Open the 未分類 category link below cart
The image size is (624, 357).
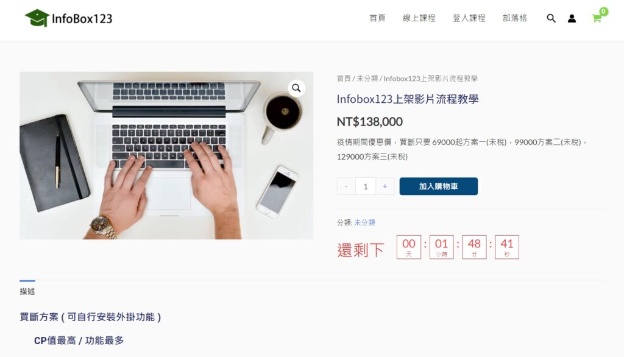point(364,222)
